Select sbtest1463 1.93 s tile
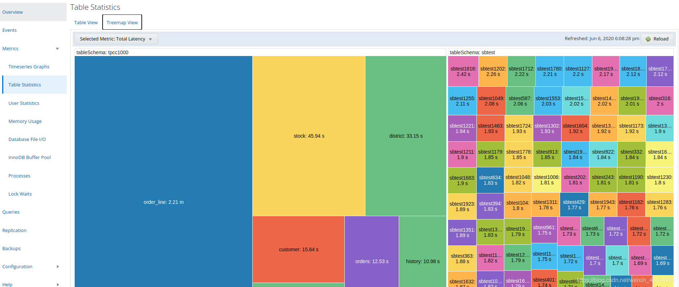This screenshot has height=287, width=679. [490, 128]
